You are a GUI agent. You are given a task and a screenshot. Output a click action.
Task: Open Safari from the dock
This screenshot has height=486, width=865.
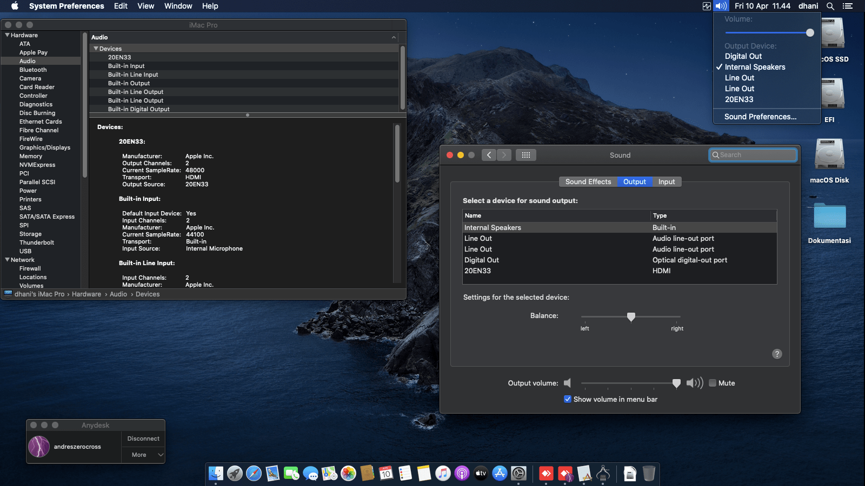254,474
